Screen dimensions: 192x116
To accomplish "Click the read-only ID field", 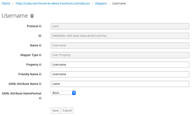I will click(120, 36).
